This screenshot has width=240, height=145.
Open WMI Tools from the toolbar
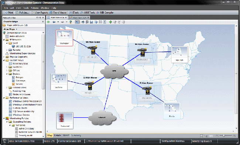pyautogui.click(x=88, y=13)
